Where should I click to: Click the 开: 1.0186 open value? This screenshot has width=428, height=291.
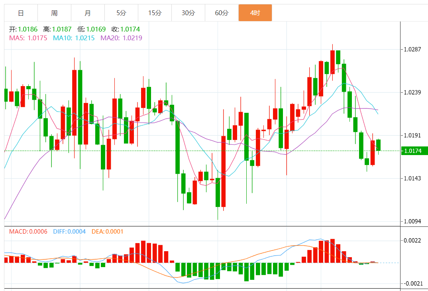point(23,29)
